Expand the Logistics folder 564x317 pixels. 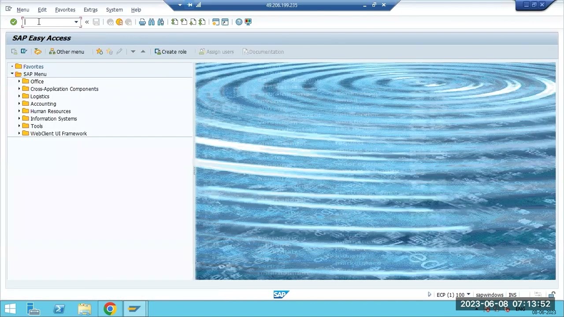pos(19,96)
